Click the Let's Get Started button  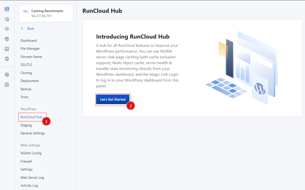pyautogui.click(x=113, y=99)
